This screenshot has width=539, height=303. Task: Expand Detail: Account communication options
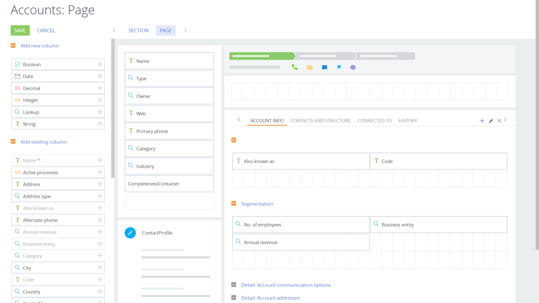point(234,285)
